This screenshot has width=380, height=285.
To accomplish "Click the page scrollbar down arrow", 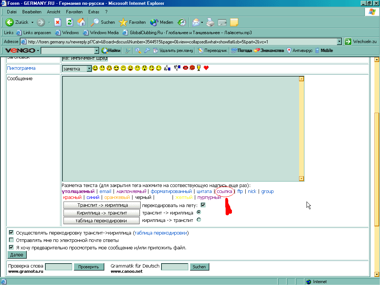I will [377, 274].
